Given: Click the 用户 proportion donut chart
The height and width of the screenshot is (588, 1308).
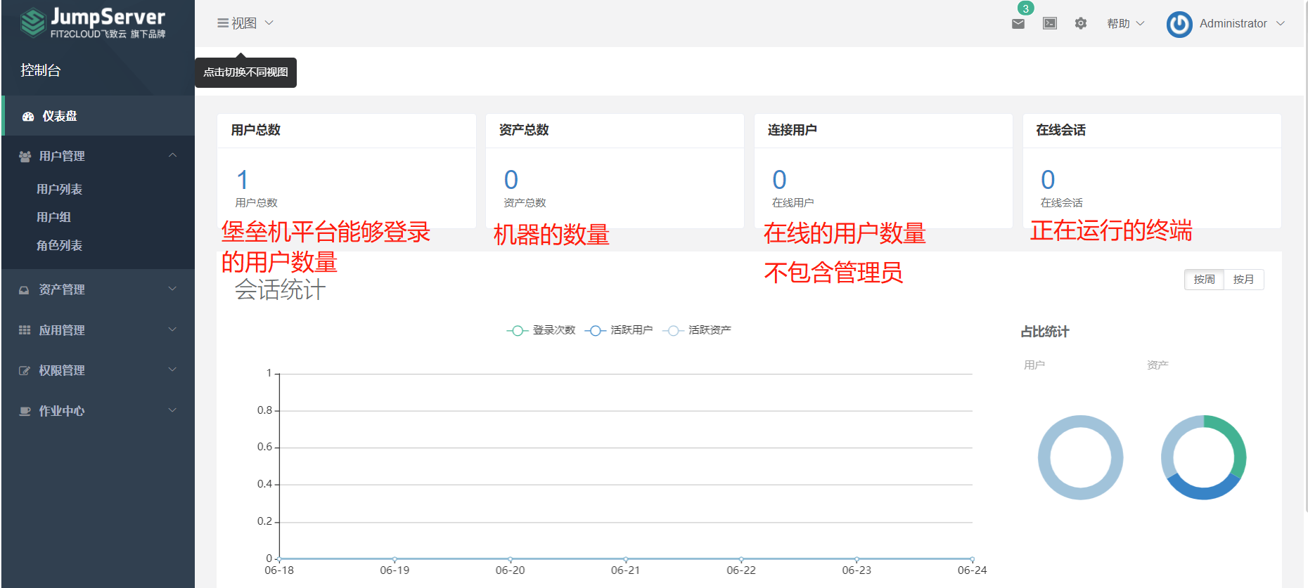Looking at the screenshot, I should tap(1080, 457).
